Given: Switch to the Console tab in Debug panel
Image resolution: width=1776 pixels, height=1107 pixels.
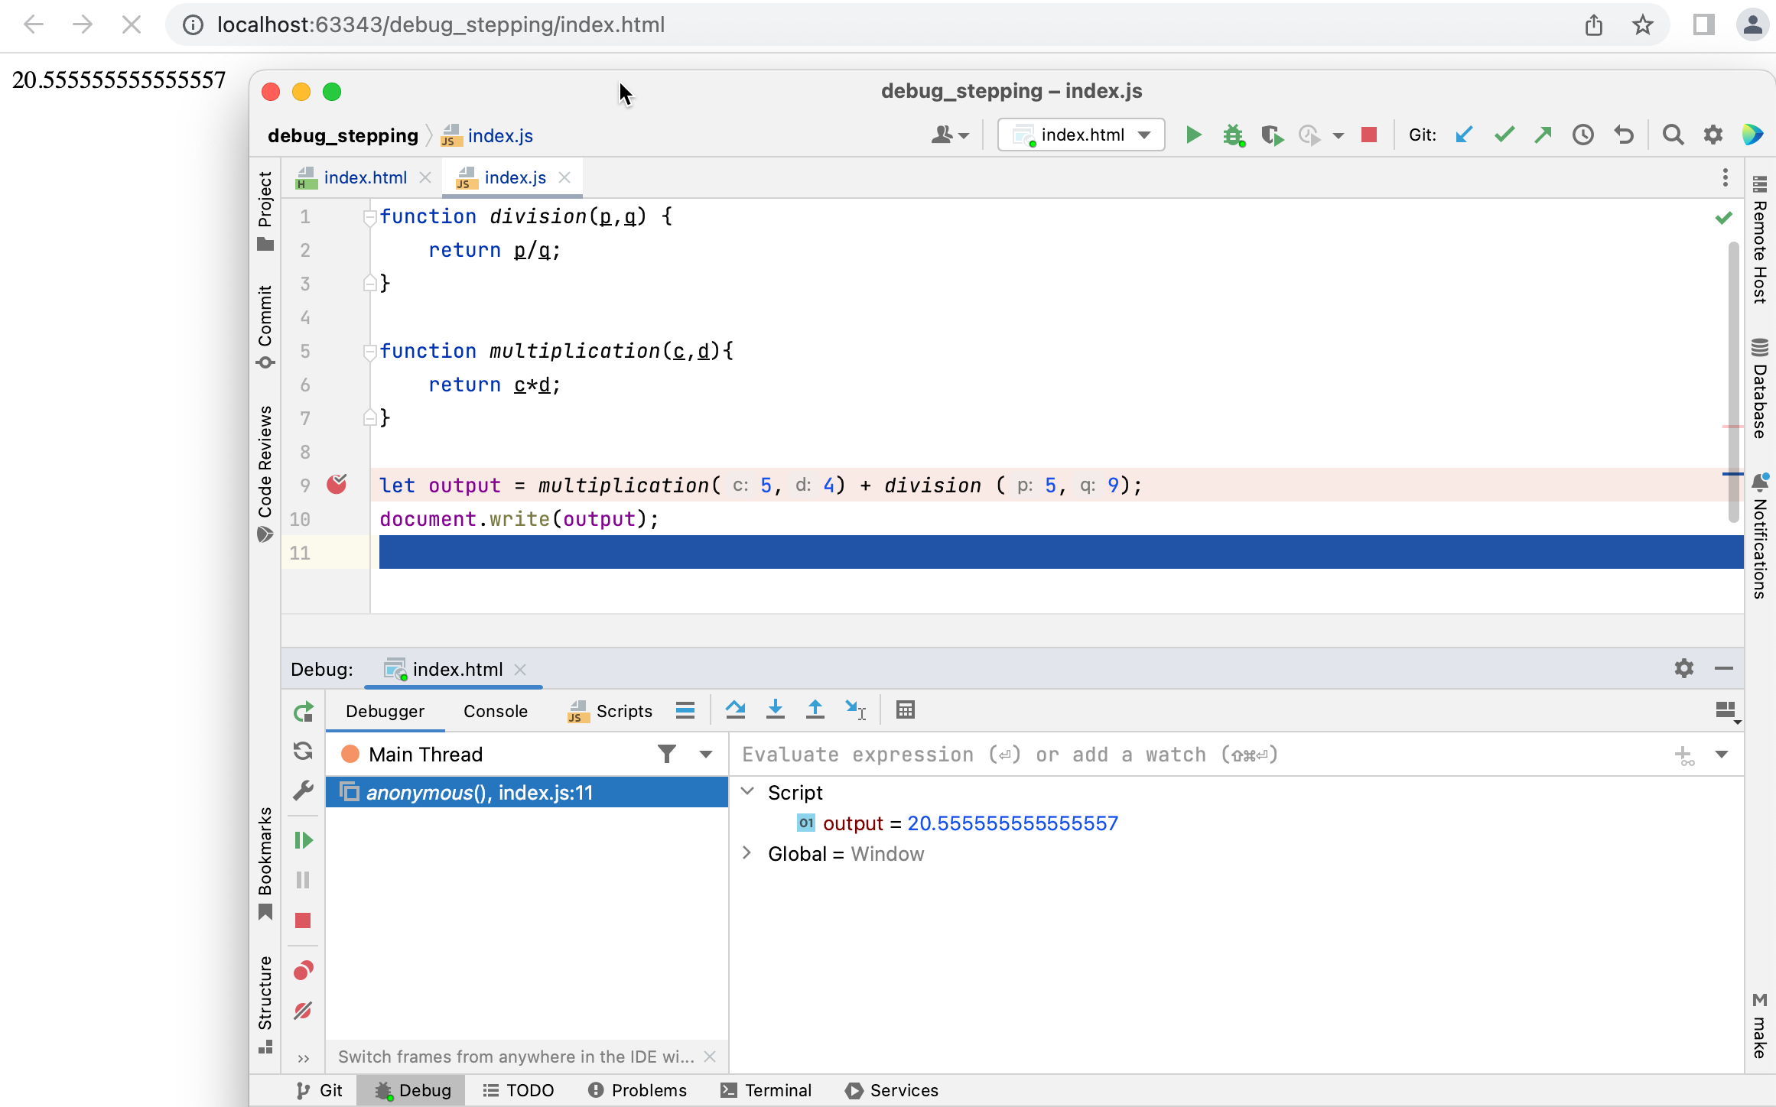Looking at the screenshot, I should [x=495, y=710].
